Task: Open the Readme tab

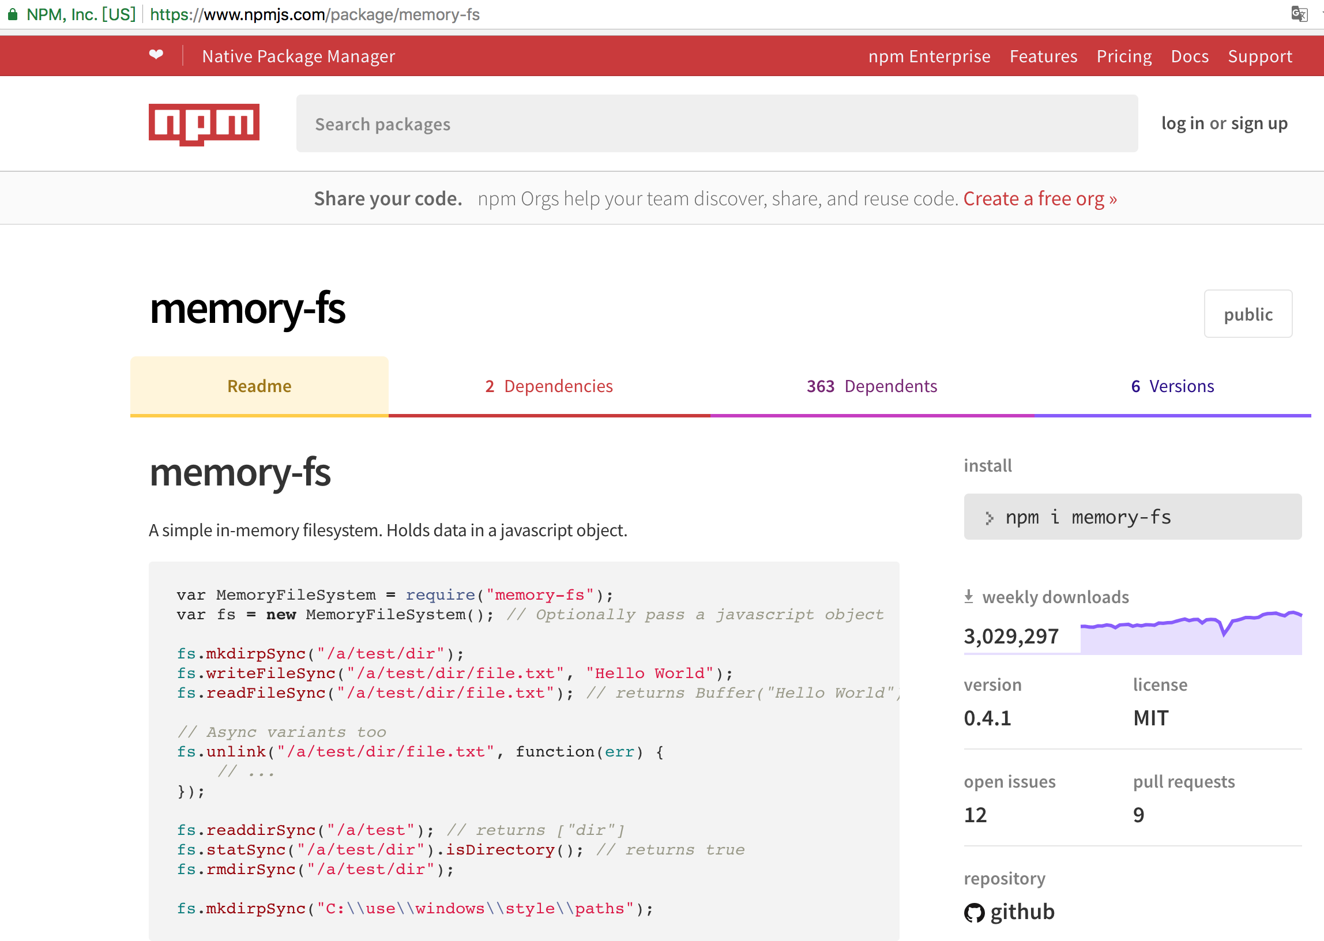Action: pyautogui.click(x=259, y=386)
